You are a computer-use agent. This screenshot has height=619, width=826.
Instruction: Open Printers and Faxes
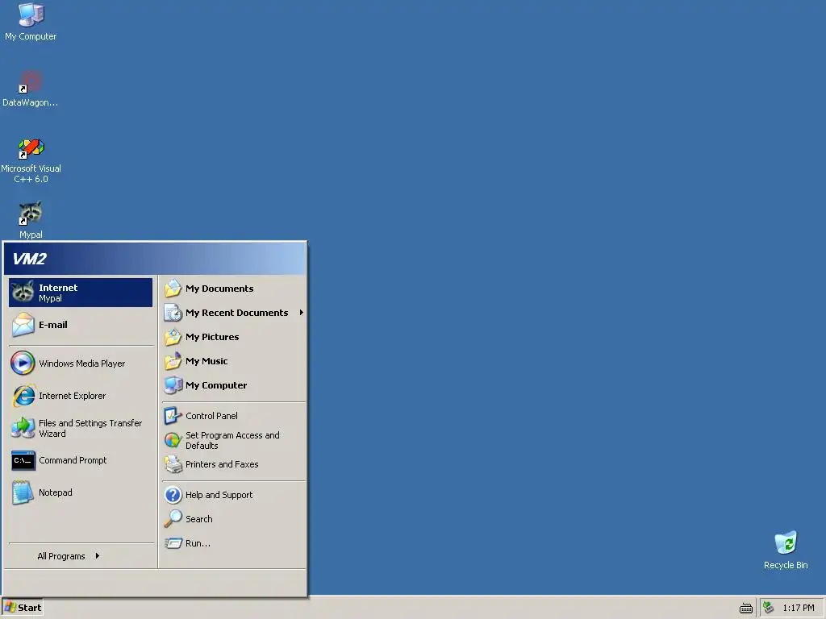point(233,464)
